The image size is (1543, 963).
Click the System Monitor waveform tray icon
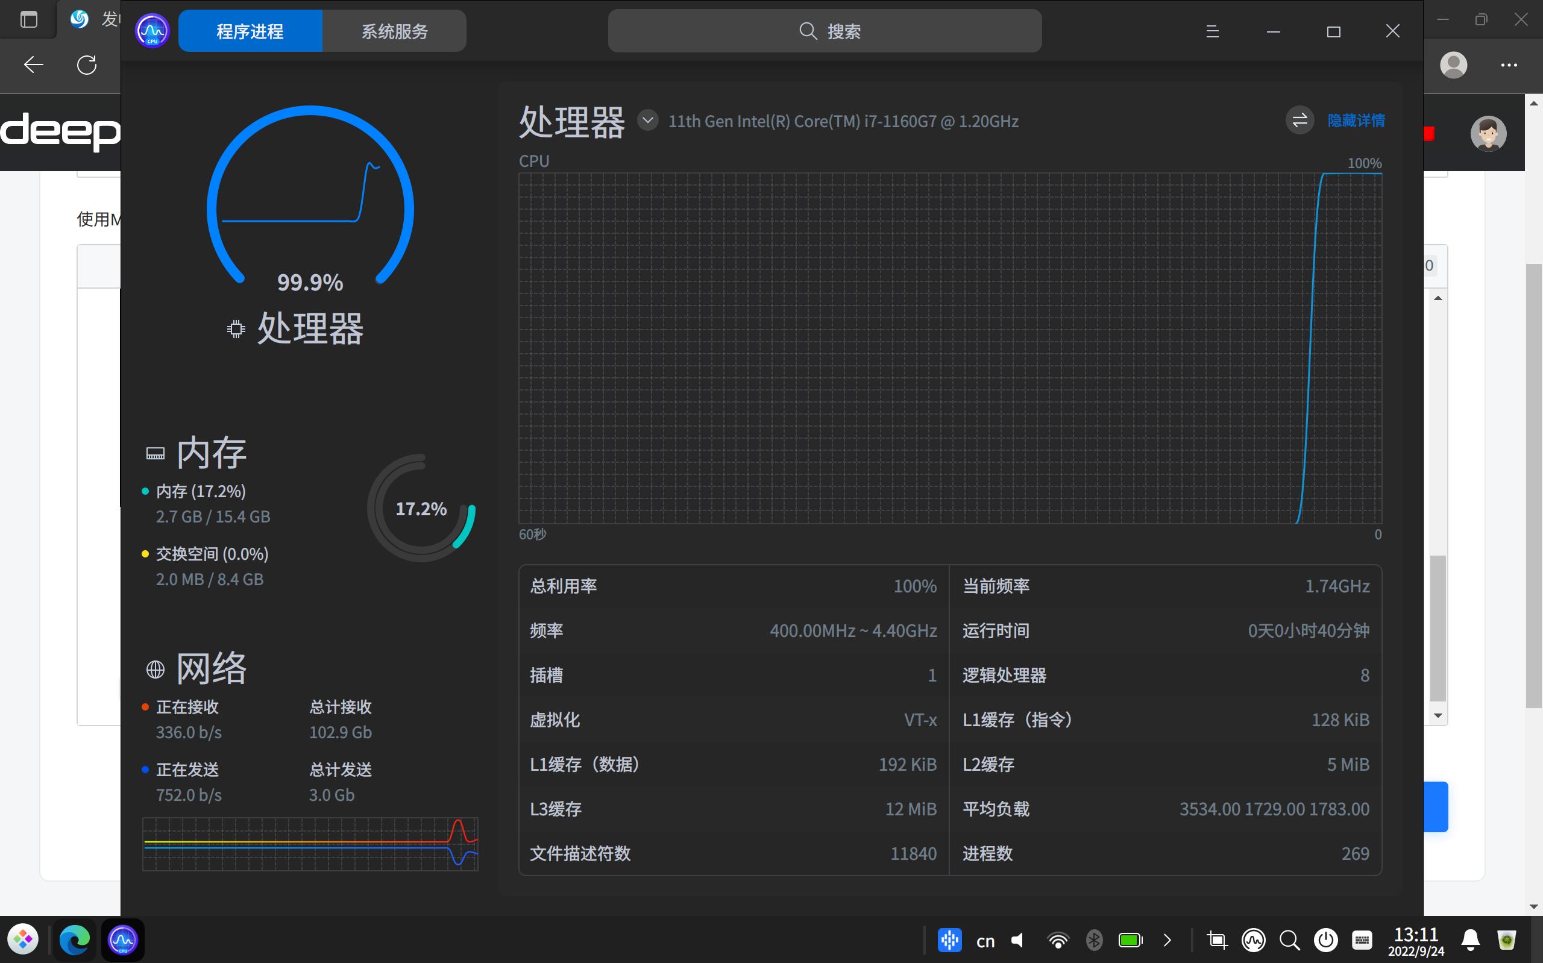(x=1254, y=940)
